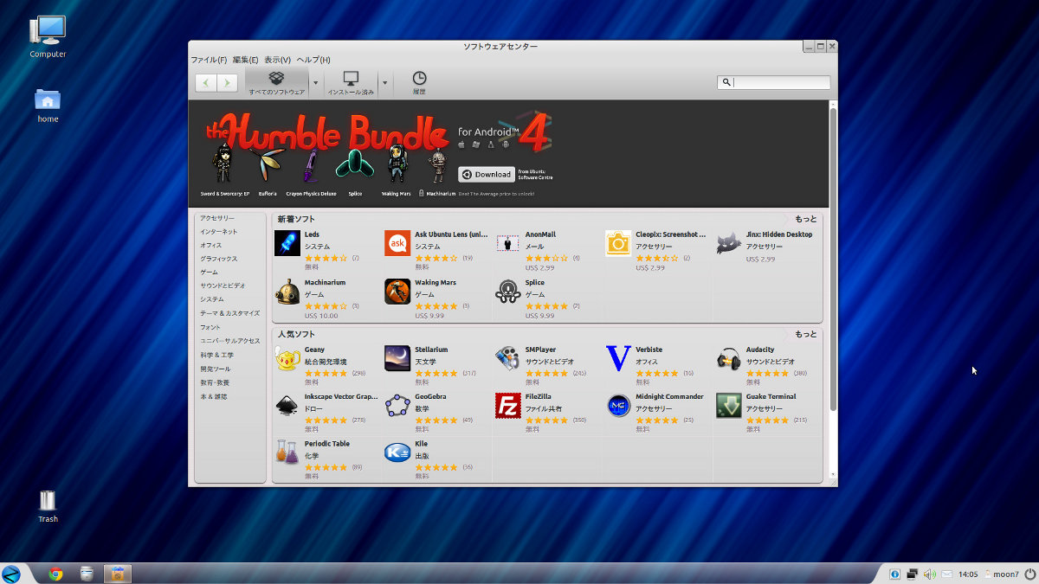Open the FileZilla icon

point(508,405)
